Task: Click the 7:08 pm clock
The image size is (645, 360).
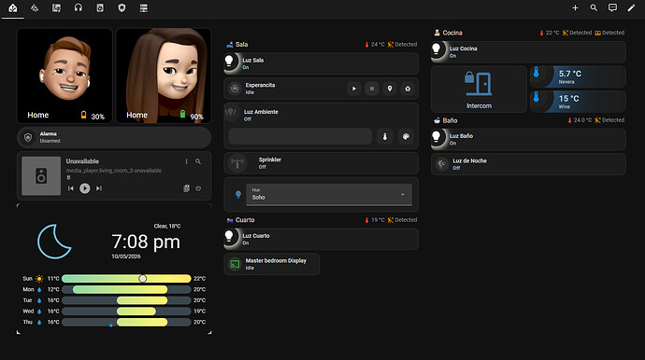Action: 146,242
